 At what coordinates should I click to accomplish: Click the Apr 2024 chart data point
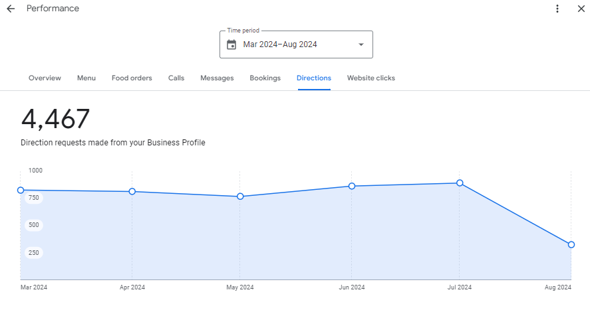132,192
